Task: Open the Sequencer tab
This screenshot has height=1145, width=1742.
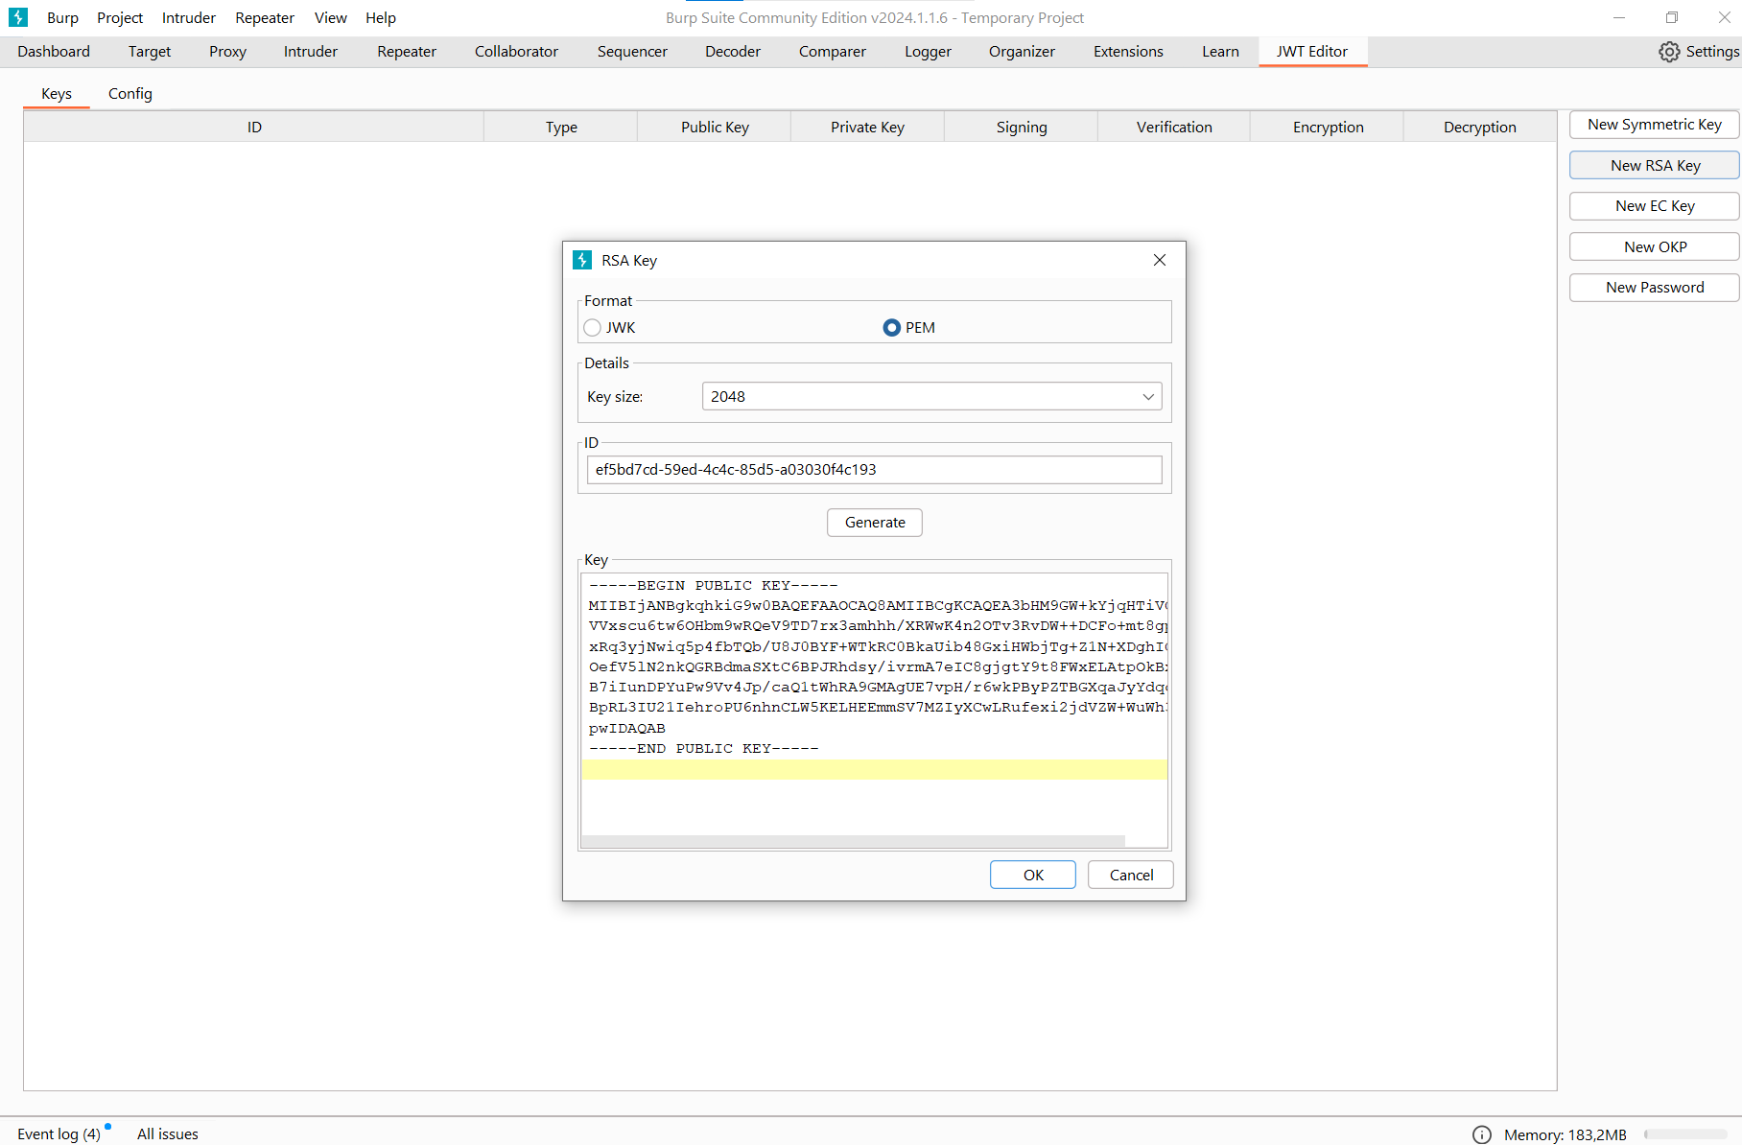Action: point(632,52)
